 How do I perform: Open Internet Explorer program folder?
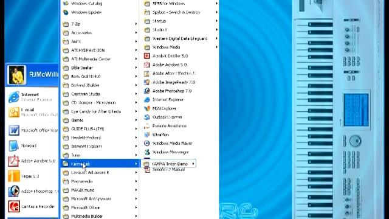[99, 146]
